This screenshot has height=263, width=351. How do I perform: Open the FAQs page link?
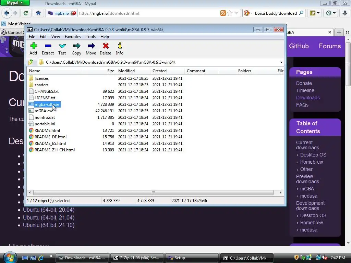302,105
